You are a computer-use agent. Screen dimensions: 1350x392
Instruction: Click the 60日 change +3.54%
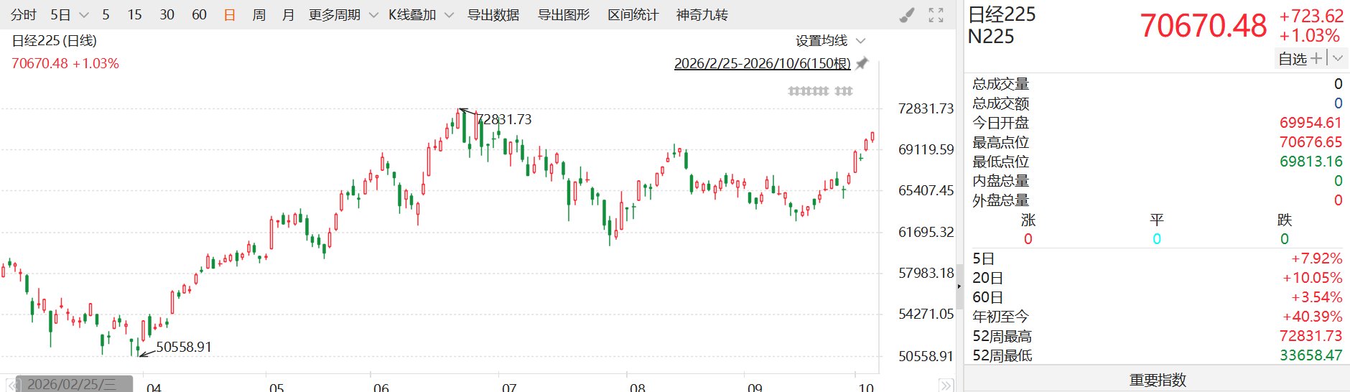click(x=1316, y=297)
